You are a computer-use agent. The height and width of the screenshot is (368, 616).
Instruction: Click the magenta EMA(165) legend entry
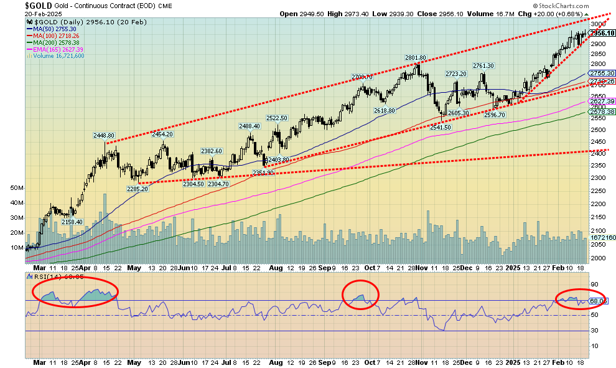pyautogui.click(x=55, y=49)
